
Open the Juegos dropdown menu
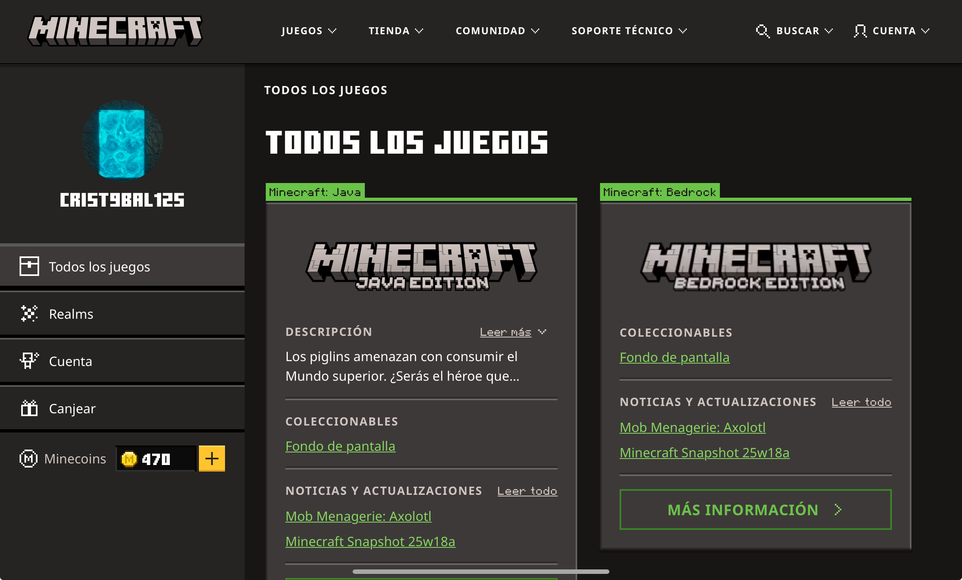(x=309, y=31)
